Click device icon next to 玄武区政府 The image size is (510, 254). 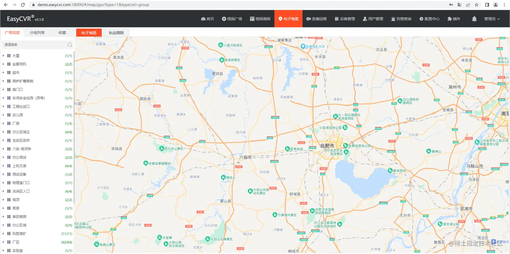[9, 140]
